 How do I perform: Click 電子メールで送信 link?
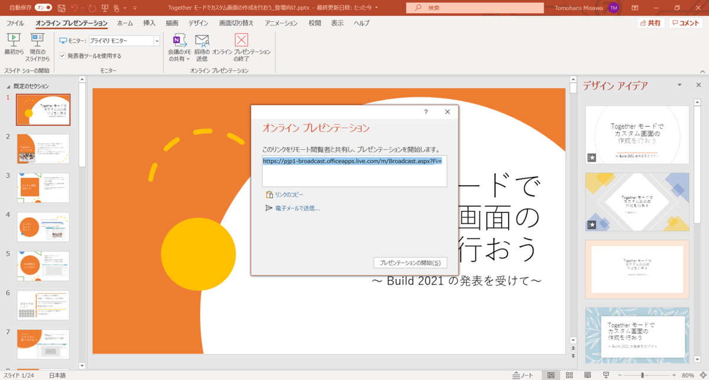click(x=297, y=208)
